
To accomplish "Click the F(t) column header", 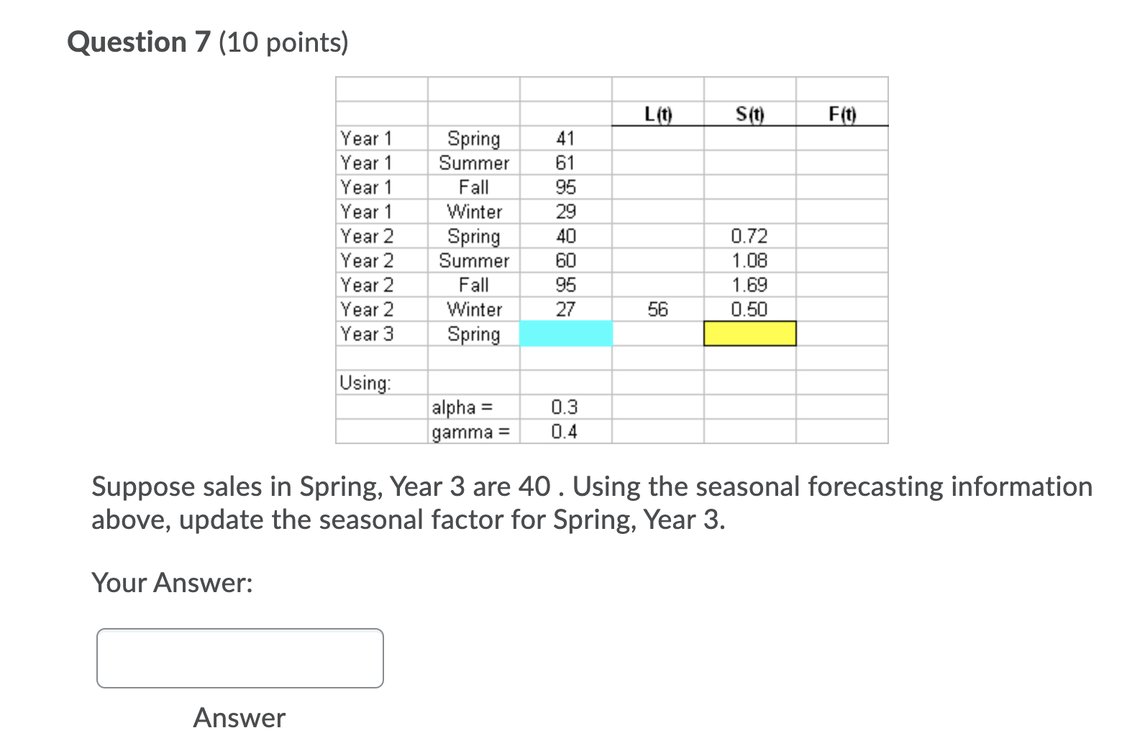I will click(x=842, y=113).
